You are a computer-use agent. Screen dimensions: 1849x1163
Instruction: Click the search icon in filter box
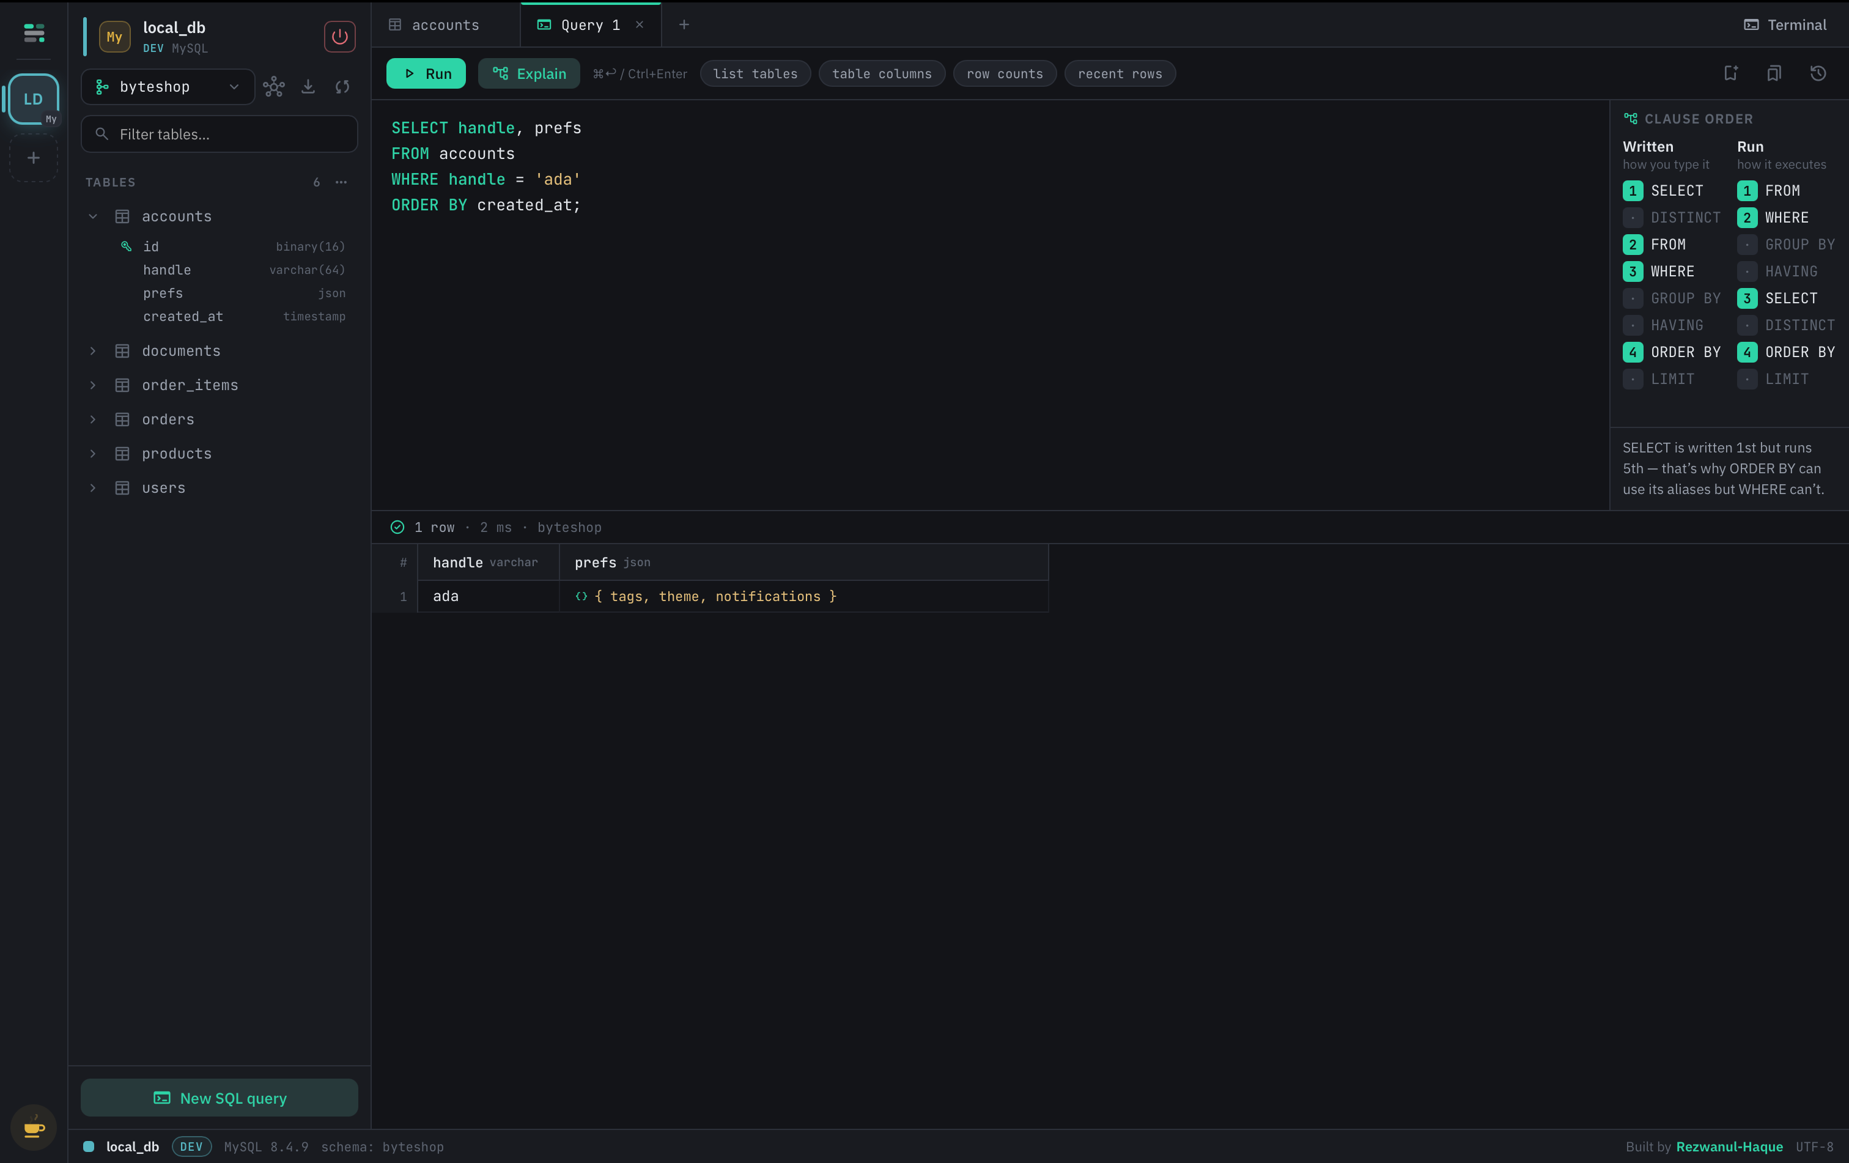101,135
